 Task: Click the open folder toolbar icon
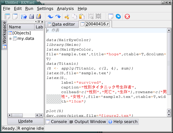pyautogui.click(x=24, y=17)
